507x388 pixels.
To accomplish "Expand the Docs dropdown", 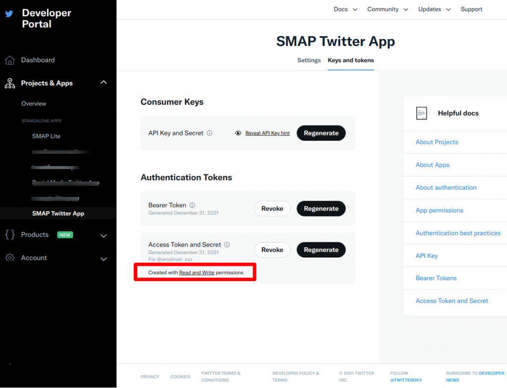I will tap(345, 9).
